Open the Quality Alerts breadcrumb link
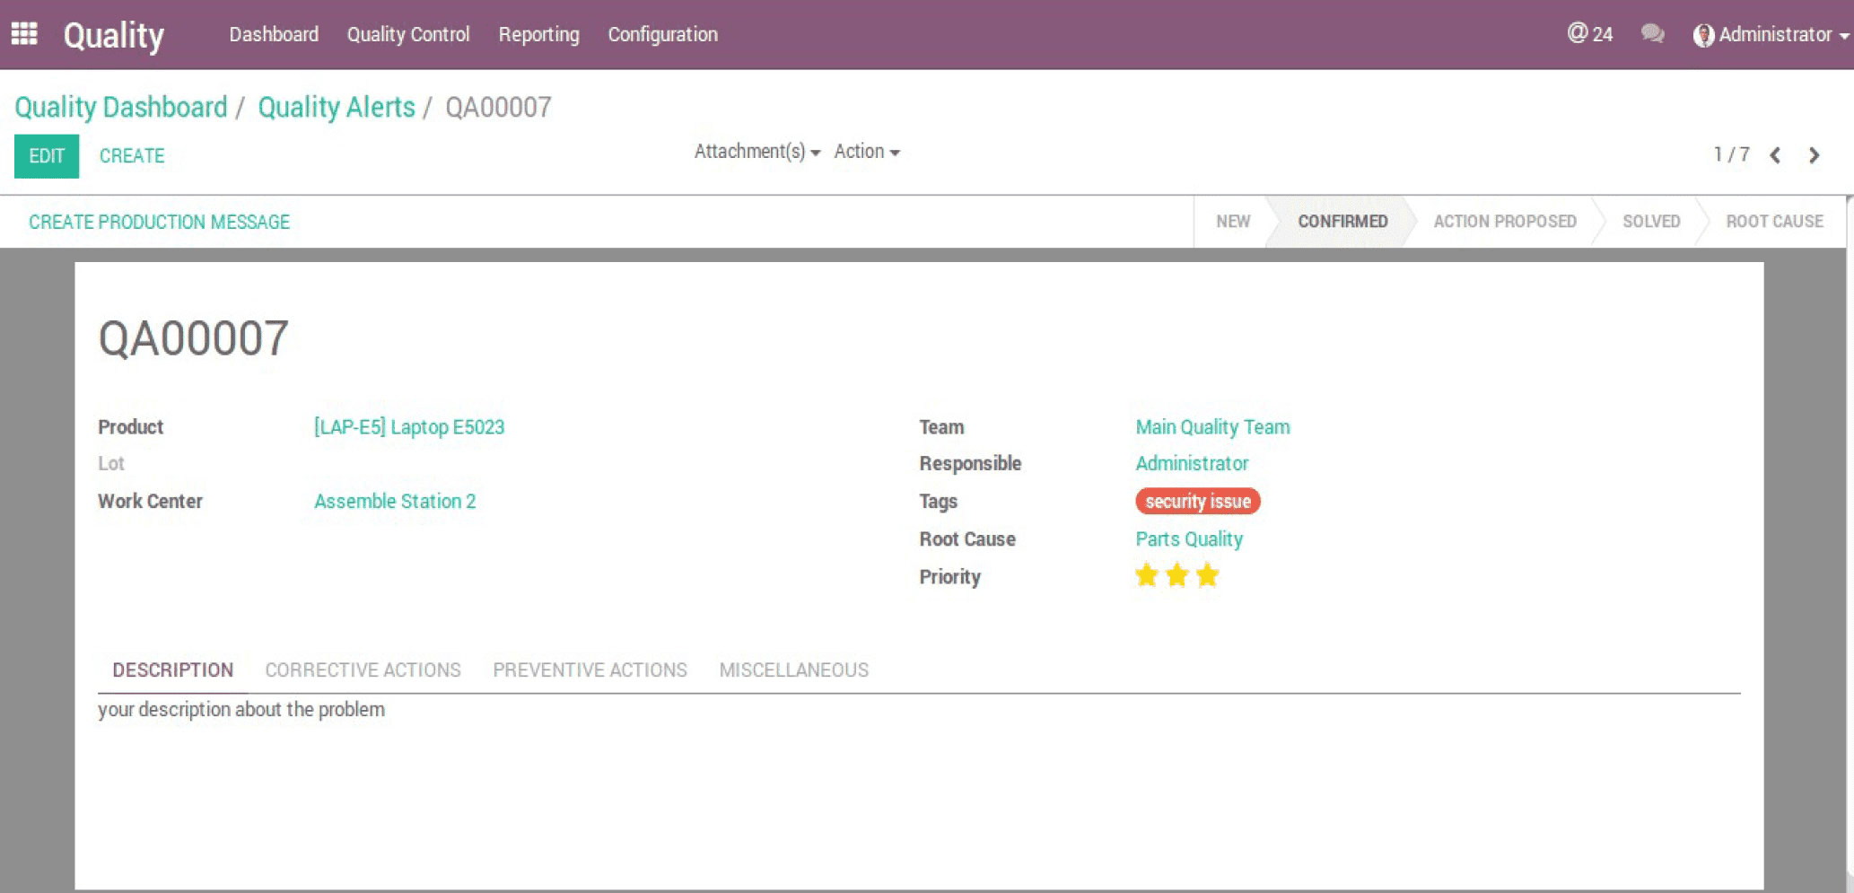The image size is (1854, 893). click(335, 107)
